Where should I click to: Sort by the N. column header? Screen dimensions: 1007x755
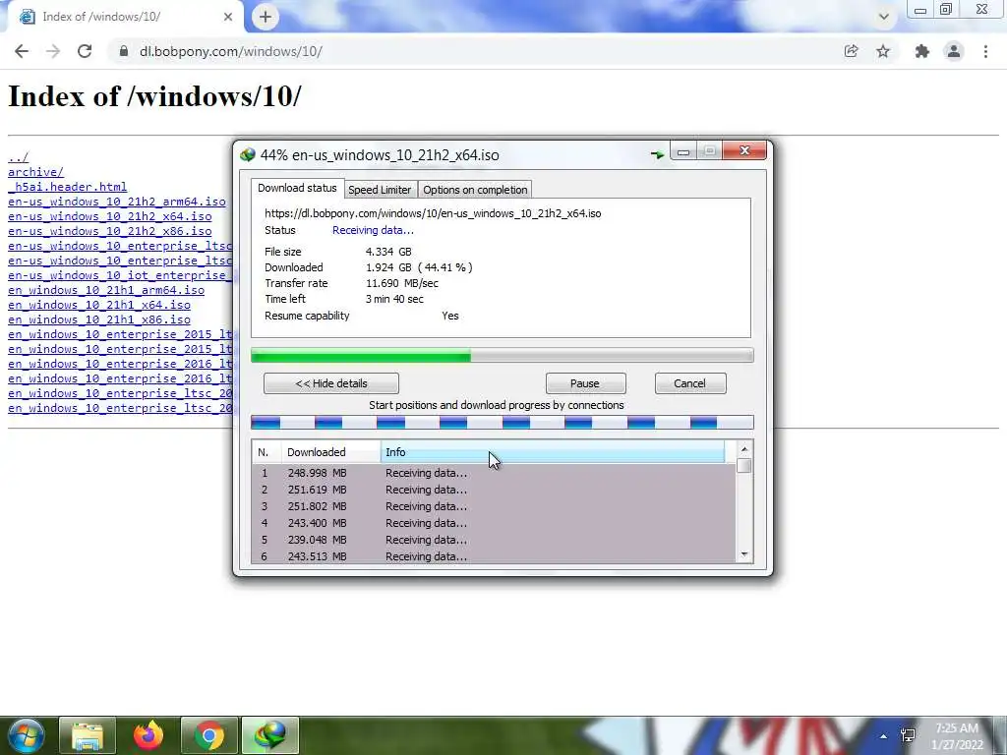(x=267, y=452)
